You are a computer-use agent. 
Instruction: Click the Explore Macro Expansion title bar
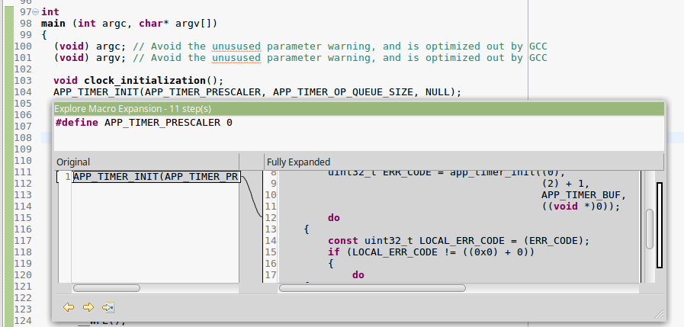tap(358, 108)
